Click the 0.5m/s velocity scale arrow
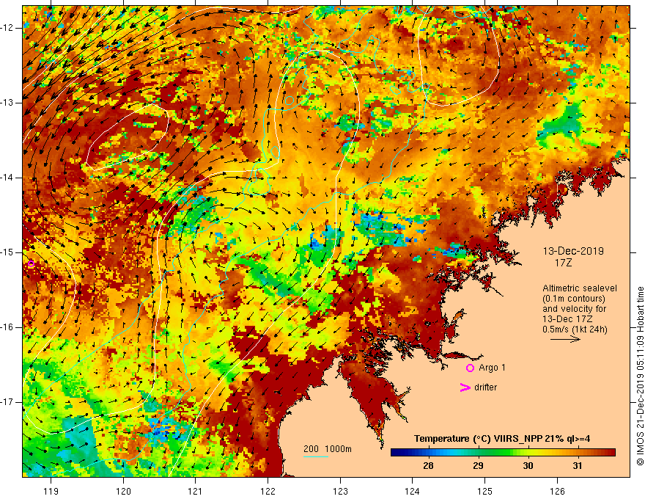The height and width of the screenshot is (499, 645). 565,339
